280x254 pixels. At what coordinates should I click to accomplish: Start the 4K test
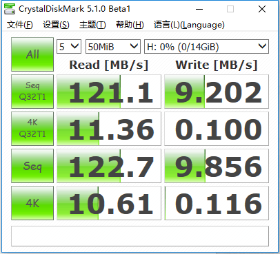click(32, 203)
